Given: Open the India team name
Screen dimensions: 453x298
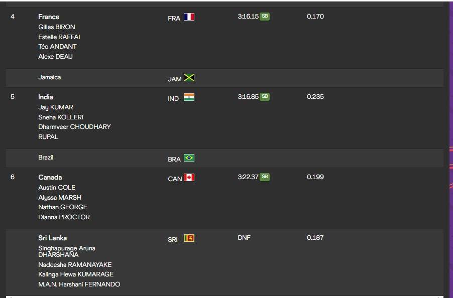Looking at the screenshot, I should pyautogui.click(x=46, y=97).
